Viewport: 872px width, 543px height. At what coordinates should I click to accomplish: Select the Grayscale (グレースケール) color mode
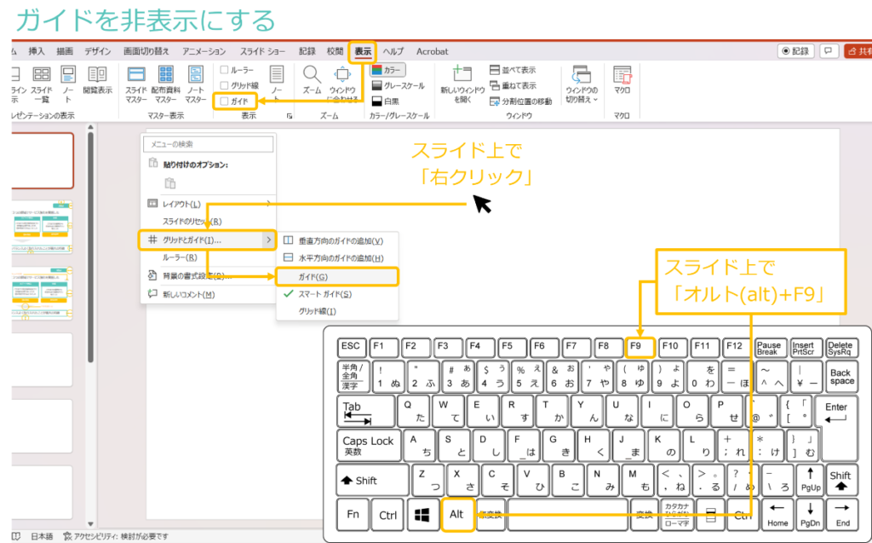pyautogui.click(x=397, y=85)
